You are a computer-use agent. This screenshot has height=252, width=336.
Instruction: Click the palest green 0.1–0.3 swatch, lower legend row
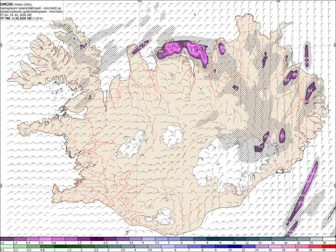[7, 246]
